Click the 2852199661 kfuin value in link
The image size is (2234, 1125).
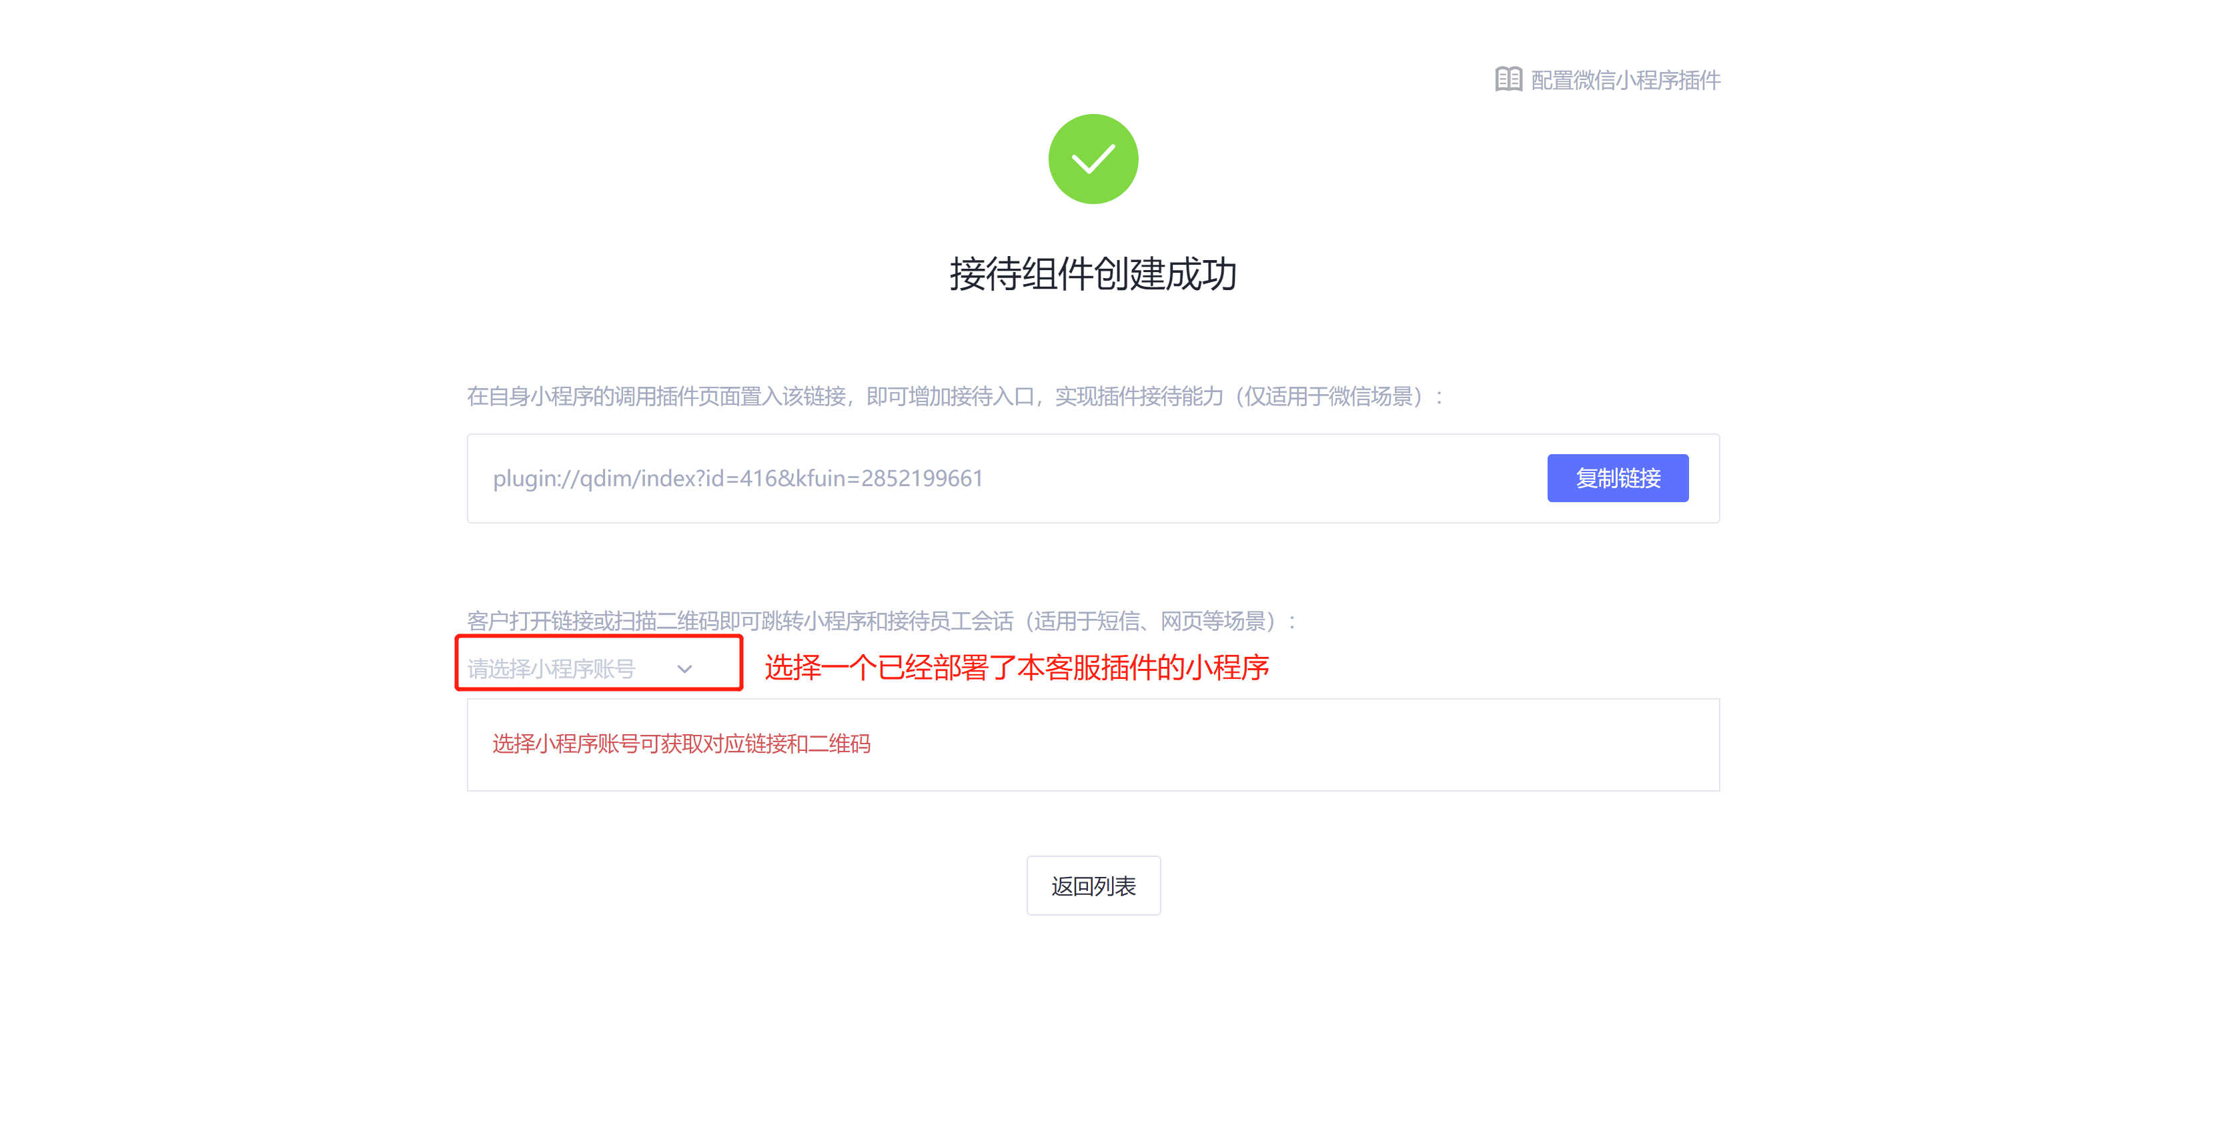click(922, 478)
